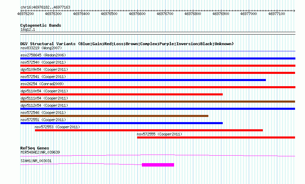This screenshot has width=305, height=184.
Task: Select the nsv572540 (Cooper2011) red loss bar
Action: click(158, 66)
